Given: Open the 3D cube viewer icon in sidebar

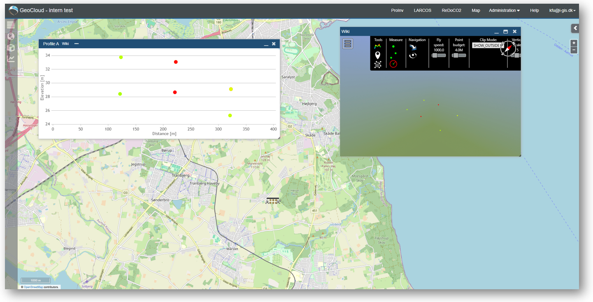Looking at the screenshot, I should 11,48.
